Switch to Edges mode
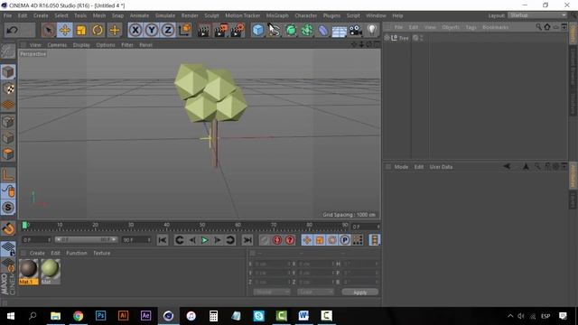 [8, 138]
